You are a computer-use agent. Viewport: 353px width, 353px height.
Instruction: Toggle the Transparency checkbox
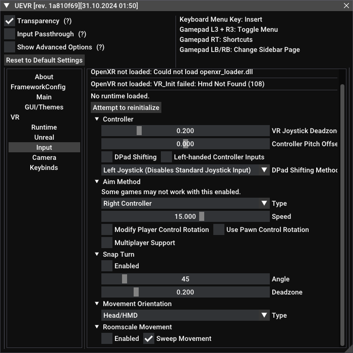click(x=10, y=21)
